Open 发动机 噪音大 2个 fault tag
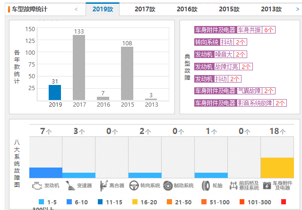The height and width of the screenshot is (210, 302). tap(221, 54)
